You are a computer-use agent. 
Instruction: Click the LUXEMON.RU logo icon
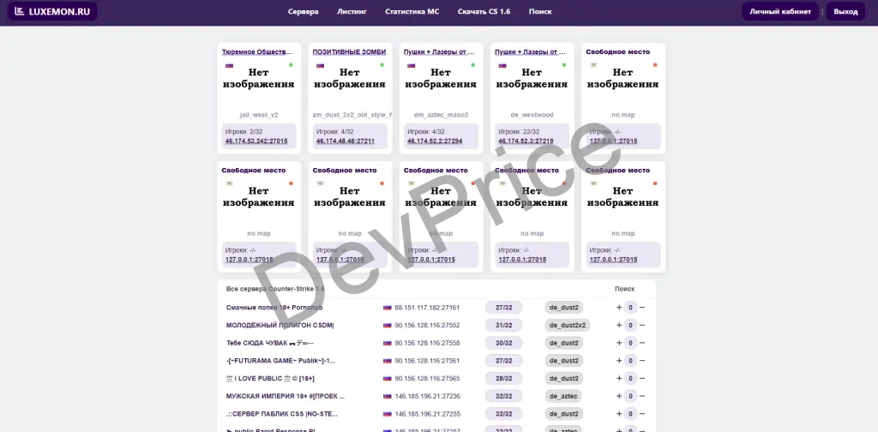[20, 11]
